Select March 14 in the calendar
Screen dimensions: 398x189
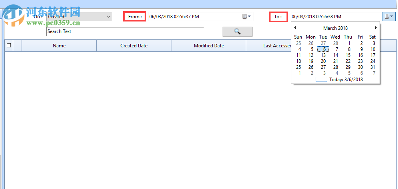click(x=336, y=55)
